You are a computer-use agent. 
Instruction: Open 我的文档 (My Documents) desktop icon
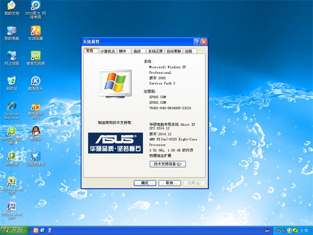click(11, 6)
